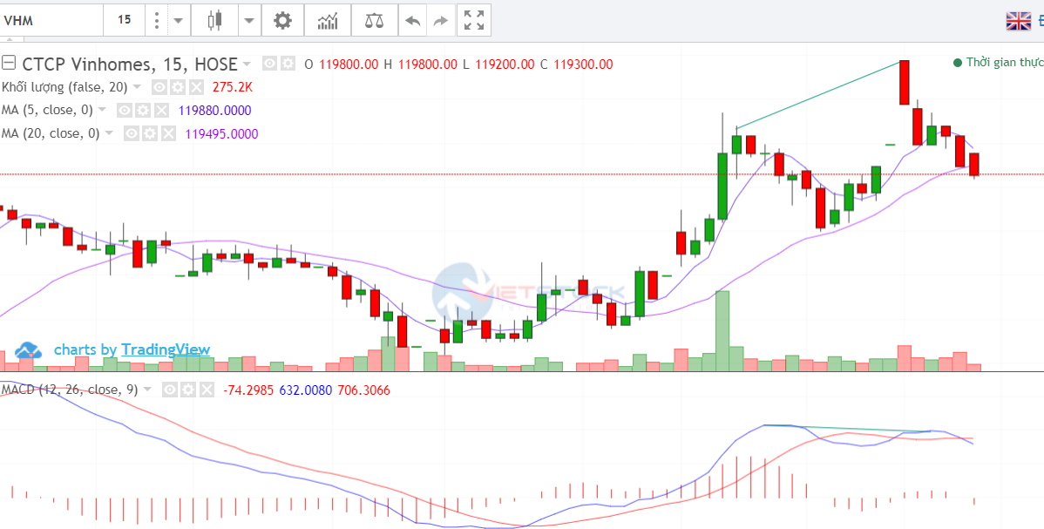The image size is (1044, 529).
Task: Click the CTCP Vinhomes, 15, HOSE title
Action: click(x=130, y=64)
